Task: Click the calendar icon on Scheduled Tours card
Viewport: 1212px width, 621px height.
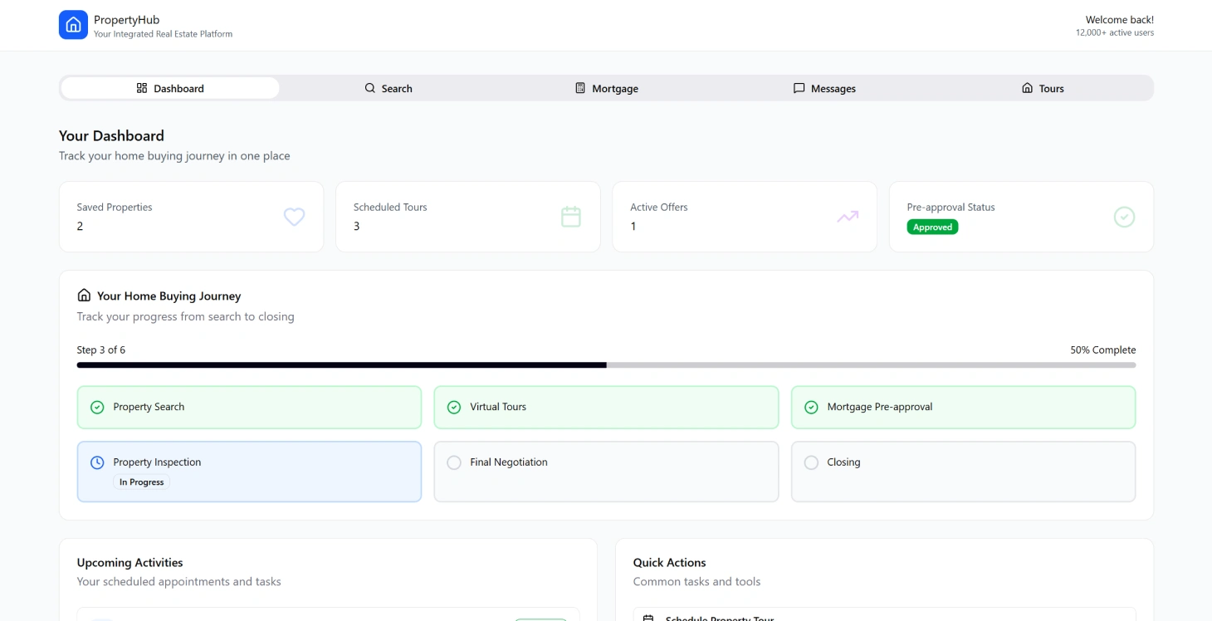Action: pyautogui.click(x=570, y=217)
